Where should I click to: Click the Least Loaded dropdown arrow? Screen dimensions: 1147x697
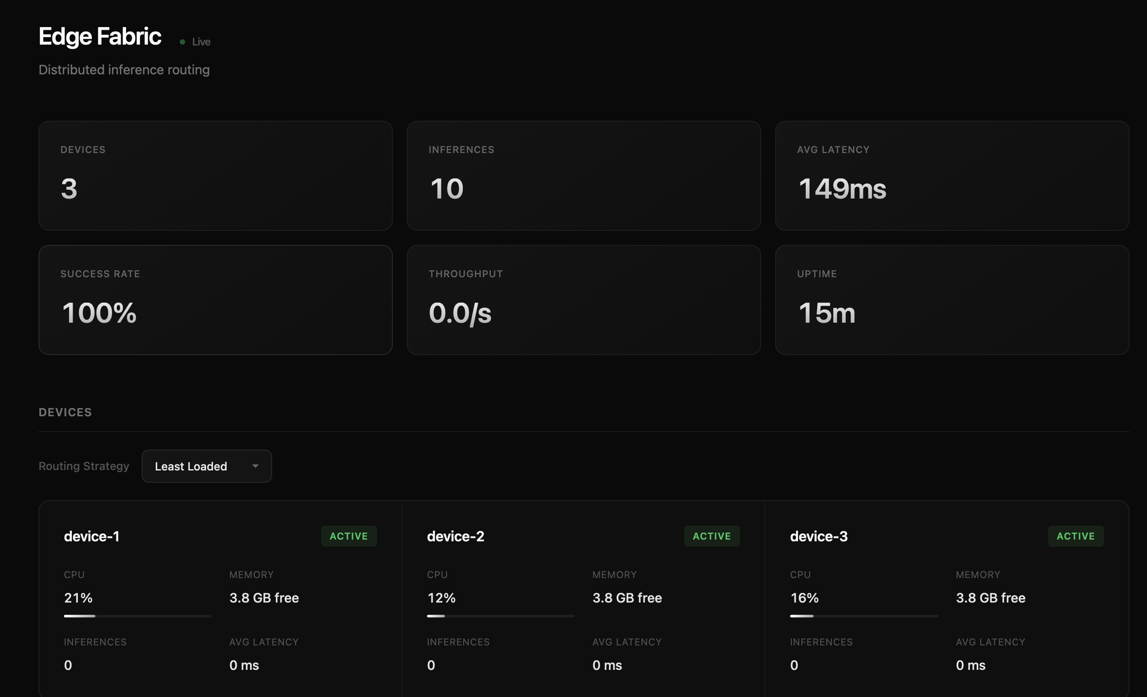pos(255,466)
